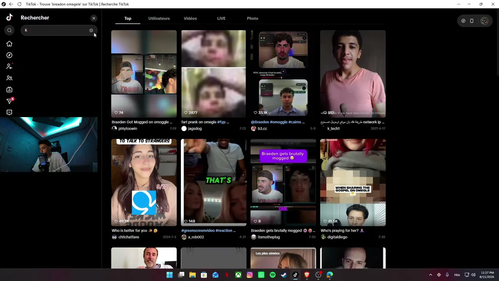Open Microsoft Store from the taskbar

(x=204, y=275)
